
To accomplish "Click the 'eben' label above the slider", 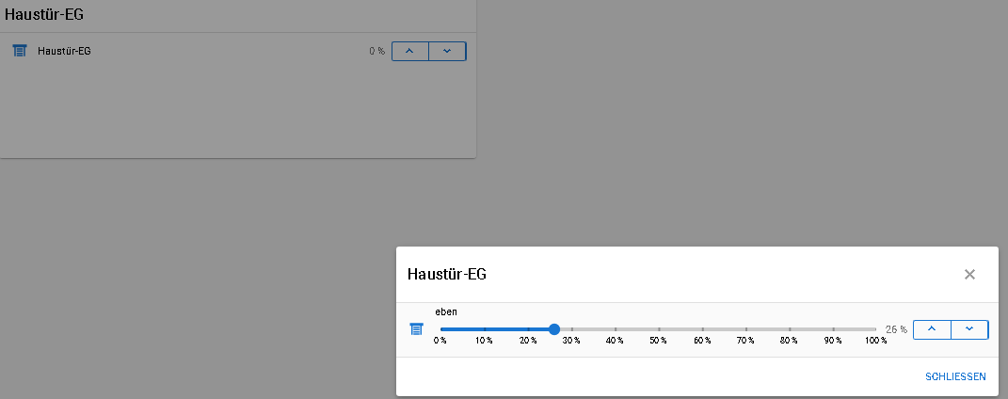I will coord(446,311).
